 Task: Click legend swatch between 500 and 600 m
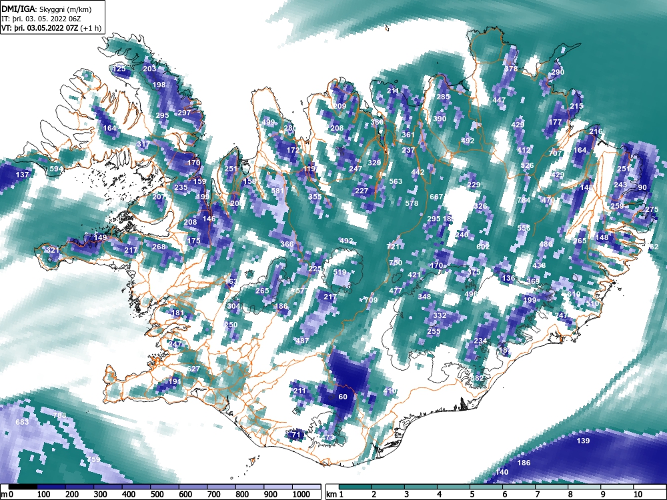pyautogui.click(x=165, y=487)
